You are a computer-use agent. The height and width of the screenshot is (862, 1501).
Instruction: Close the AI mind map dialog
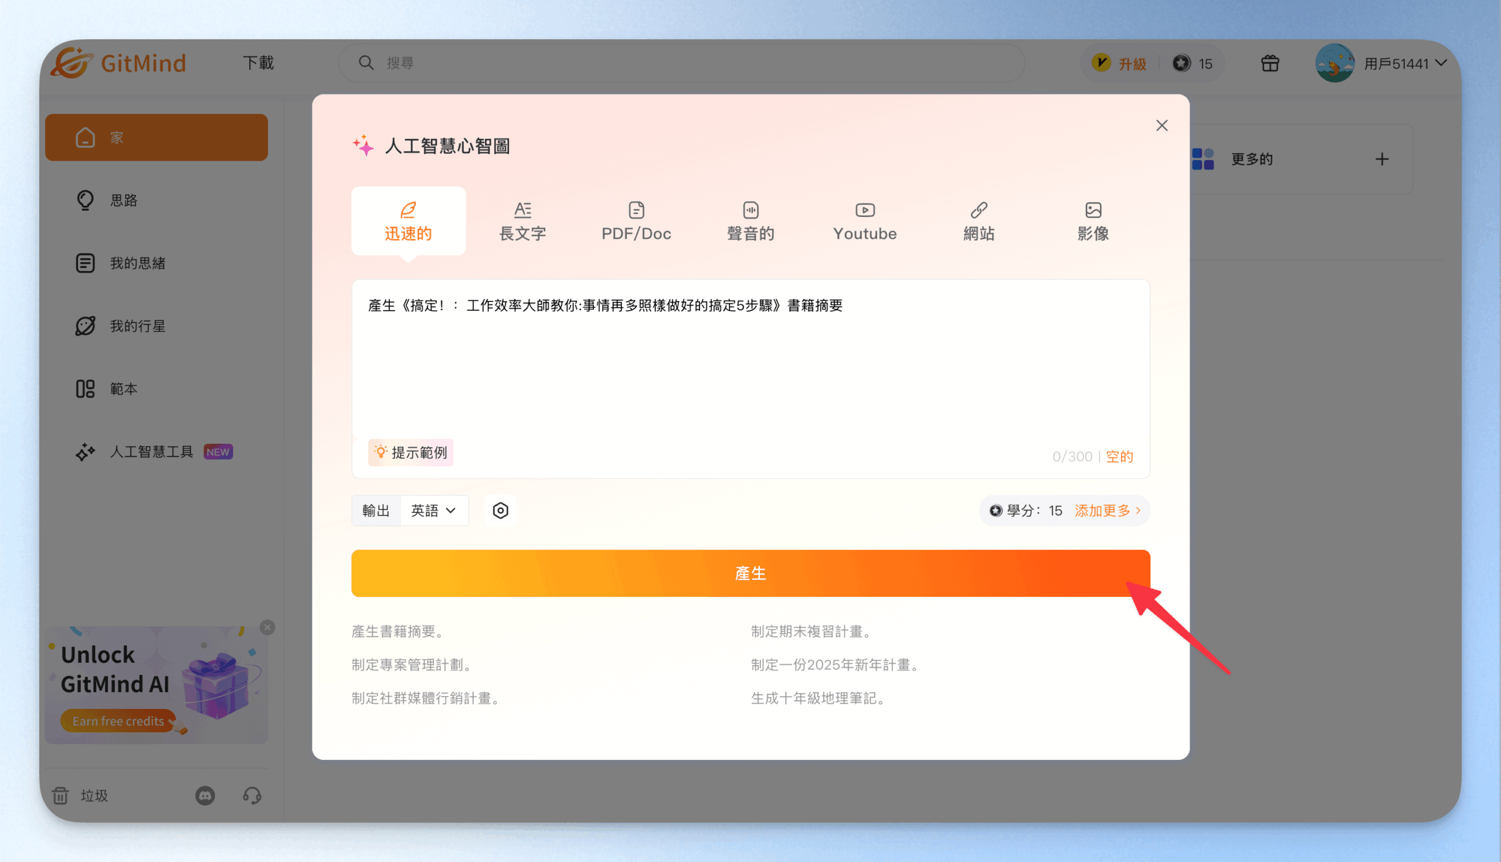click(1162, 125)
